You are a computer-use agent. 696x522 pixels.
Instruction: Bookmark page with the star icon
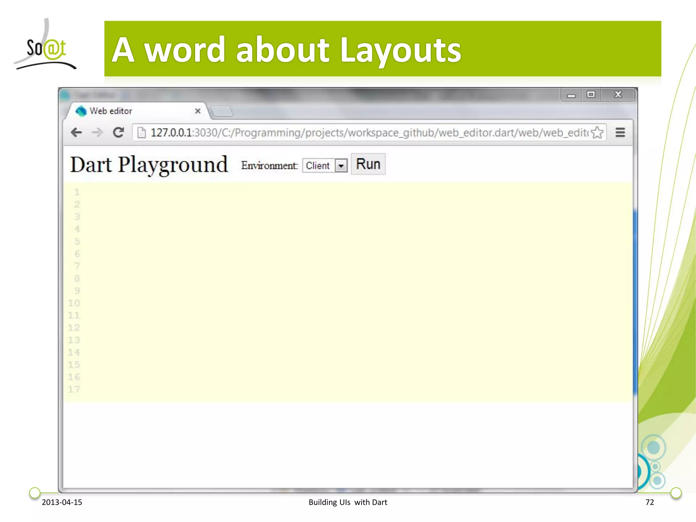click(597, 133)
